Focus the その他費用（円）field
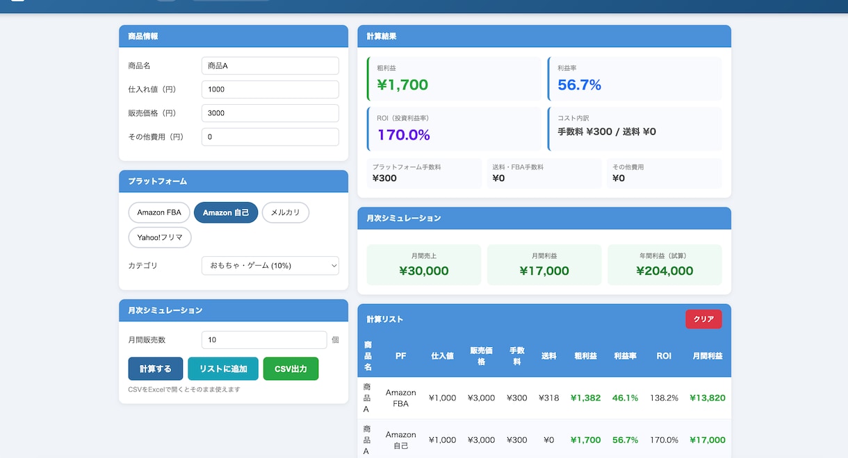848x458 pixels. coord(270,137)
